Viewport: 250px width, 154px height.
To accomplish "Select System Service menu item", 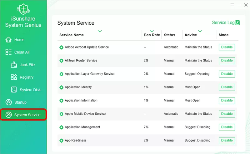I will click(x=23, y=115).
